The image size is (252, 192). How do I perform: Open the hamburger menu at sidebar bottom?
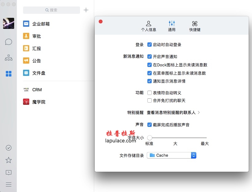9,184
